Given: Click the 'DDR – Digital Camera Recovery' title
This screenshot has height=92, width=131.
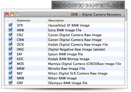Looking at the screenshot, I should tap(96, 14).
